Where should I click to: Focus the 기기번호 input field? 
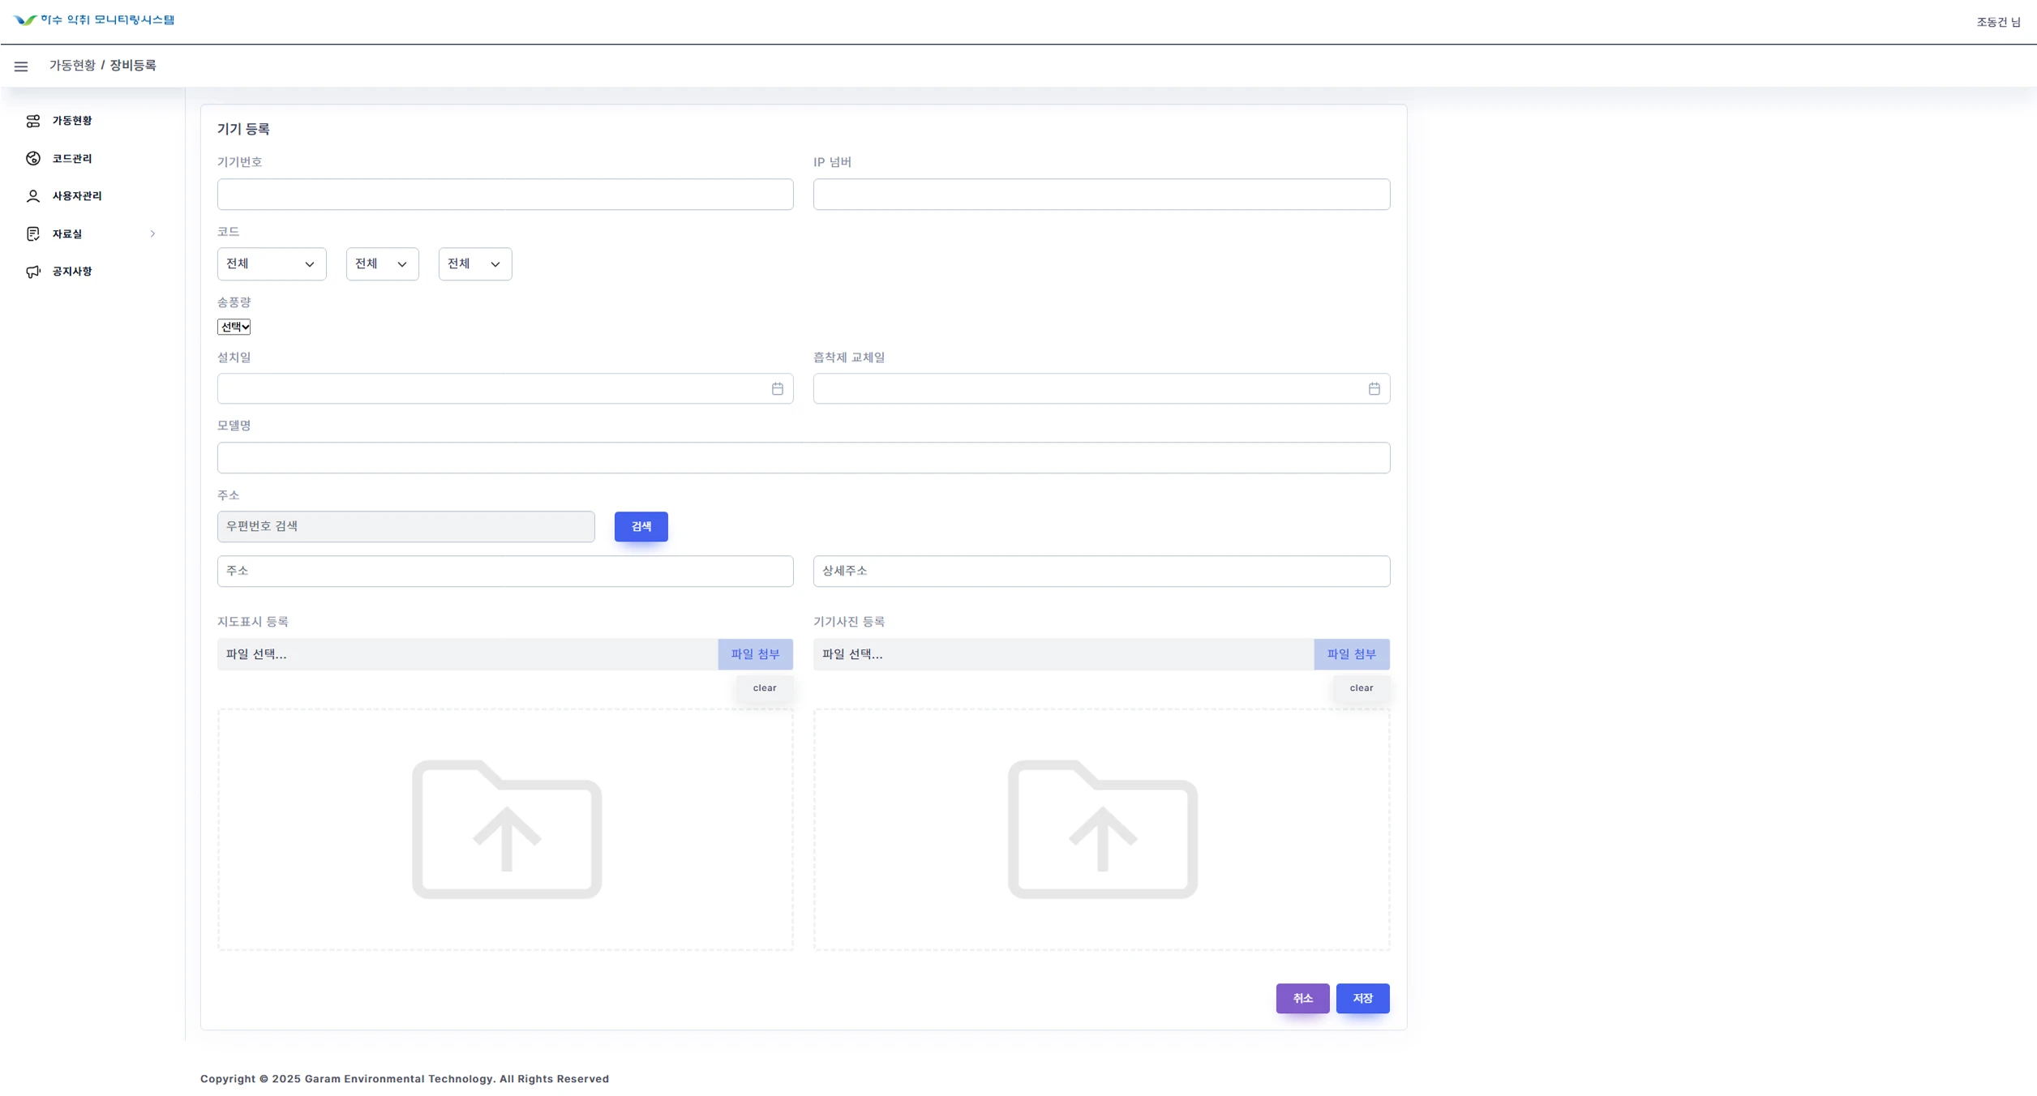point(505,195)
